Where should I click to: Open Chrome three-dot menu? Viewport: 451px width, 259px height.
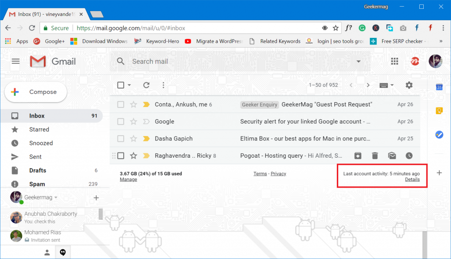pyautogui.click(x=443, y=28)
